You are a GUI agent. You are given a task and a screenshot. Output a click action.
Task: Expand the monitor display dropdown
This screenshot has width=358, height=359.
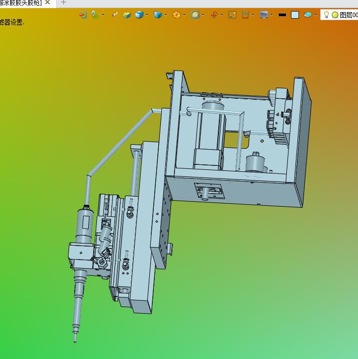coord(271,15)
